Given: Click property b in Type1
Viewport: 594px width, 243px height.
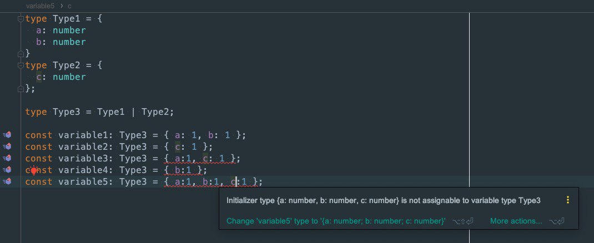Looking at the screenshot, I should (39, 42).
